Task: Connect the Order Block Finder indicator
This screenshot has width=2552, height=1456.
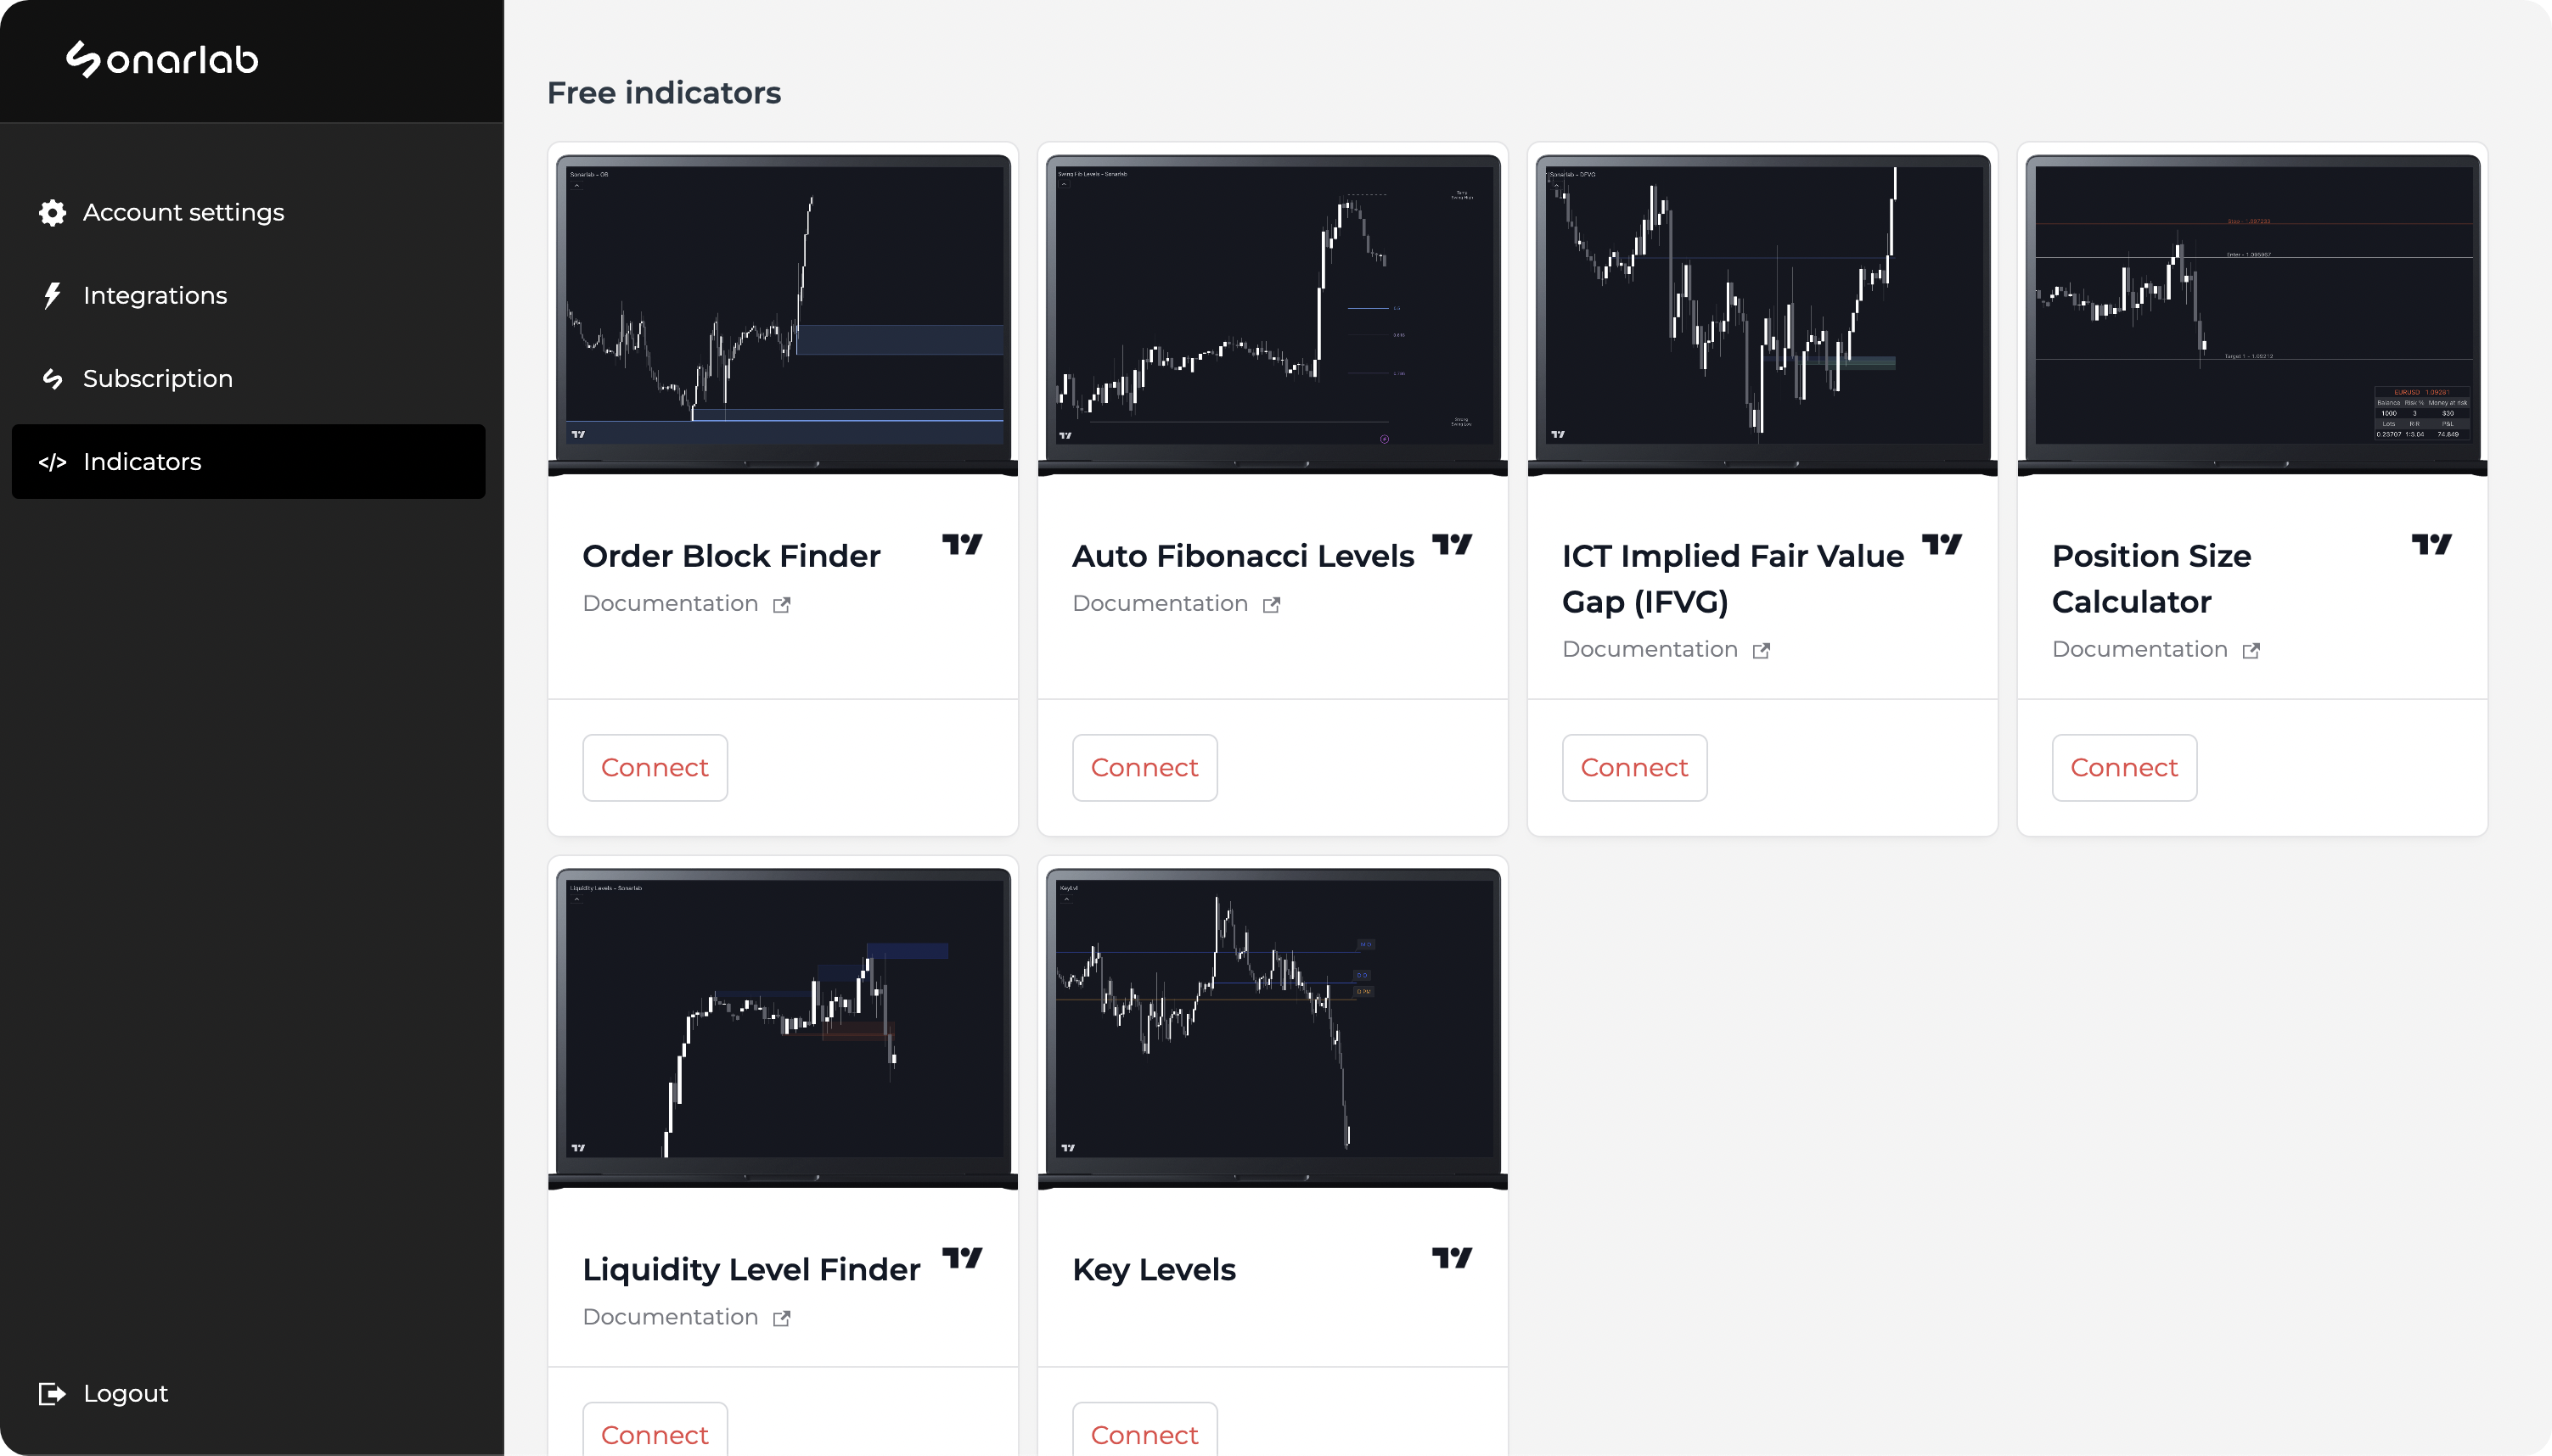Action: (x=655, y=768)
